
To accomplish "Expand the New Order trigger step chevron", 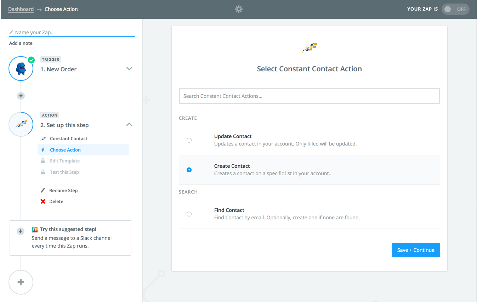I will [129, 69].
